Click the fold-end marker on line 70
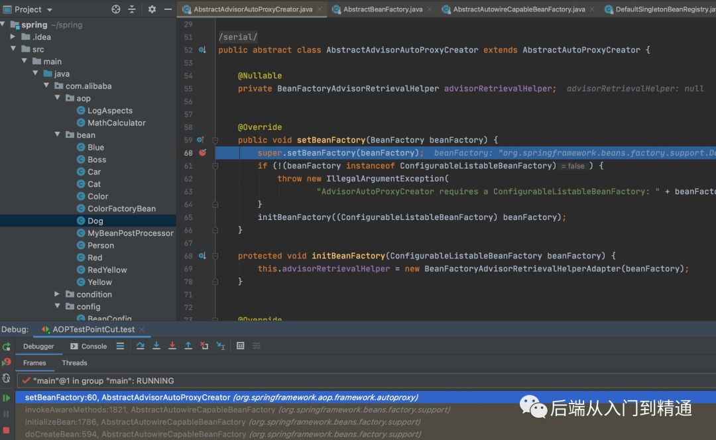716x440 pixels. [215, 282]
